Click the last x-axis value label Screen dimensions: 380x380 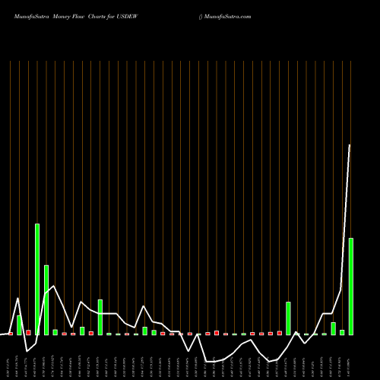(351, 368)
